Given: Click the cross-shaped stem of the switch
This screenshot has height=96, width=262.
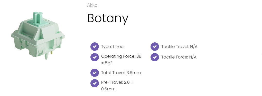Looking at the screenshot, I should coord(38,18).
